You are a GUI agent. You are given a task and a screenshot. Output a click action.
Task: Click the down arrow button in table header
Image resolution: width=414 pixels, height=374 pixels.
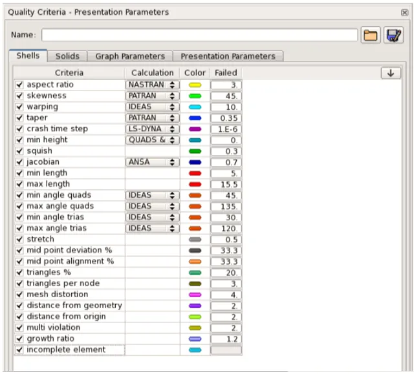tap(391, 73)
